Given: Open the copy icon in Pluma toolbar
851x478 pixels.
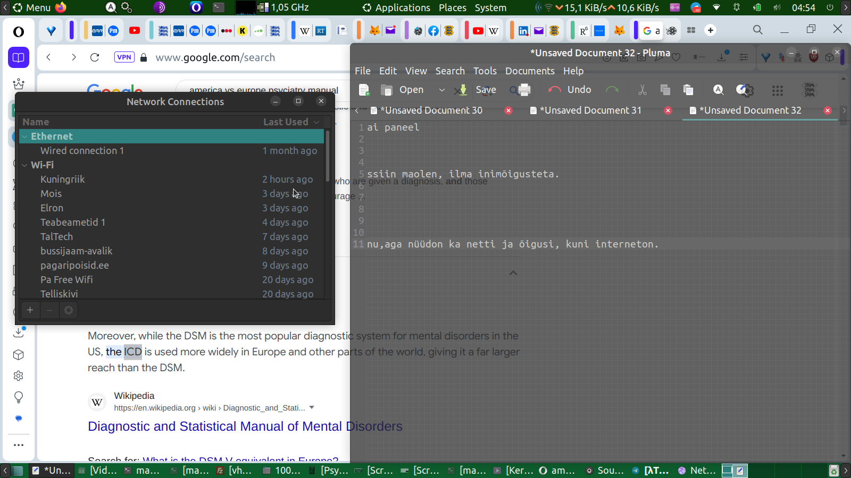Looking at the screenshot, I should point(665,90).
